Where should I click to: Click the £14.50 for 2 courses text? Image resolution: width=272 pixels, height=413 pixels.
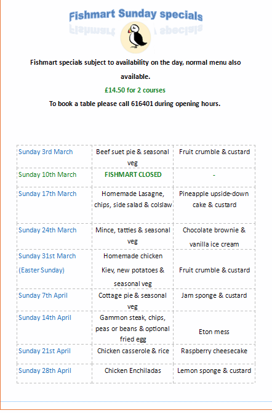135,90
